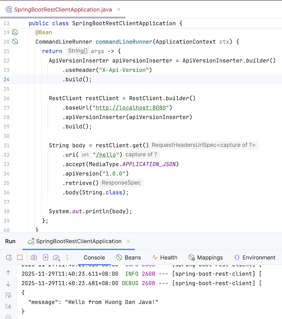Close the SpringBootRestClientApplication run tab
282x319 pixels.
click(x=129, y=241)
